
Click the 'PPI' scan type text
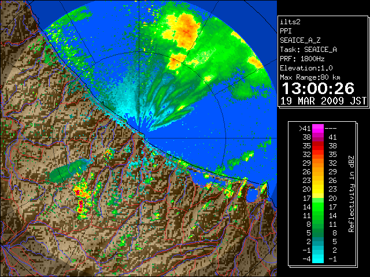pos(286,31)
